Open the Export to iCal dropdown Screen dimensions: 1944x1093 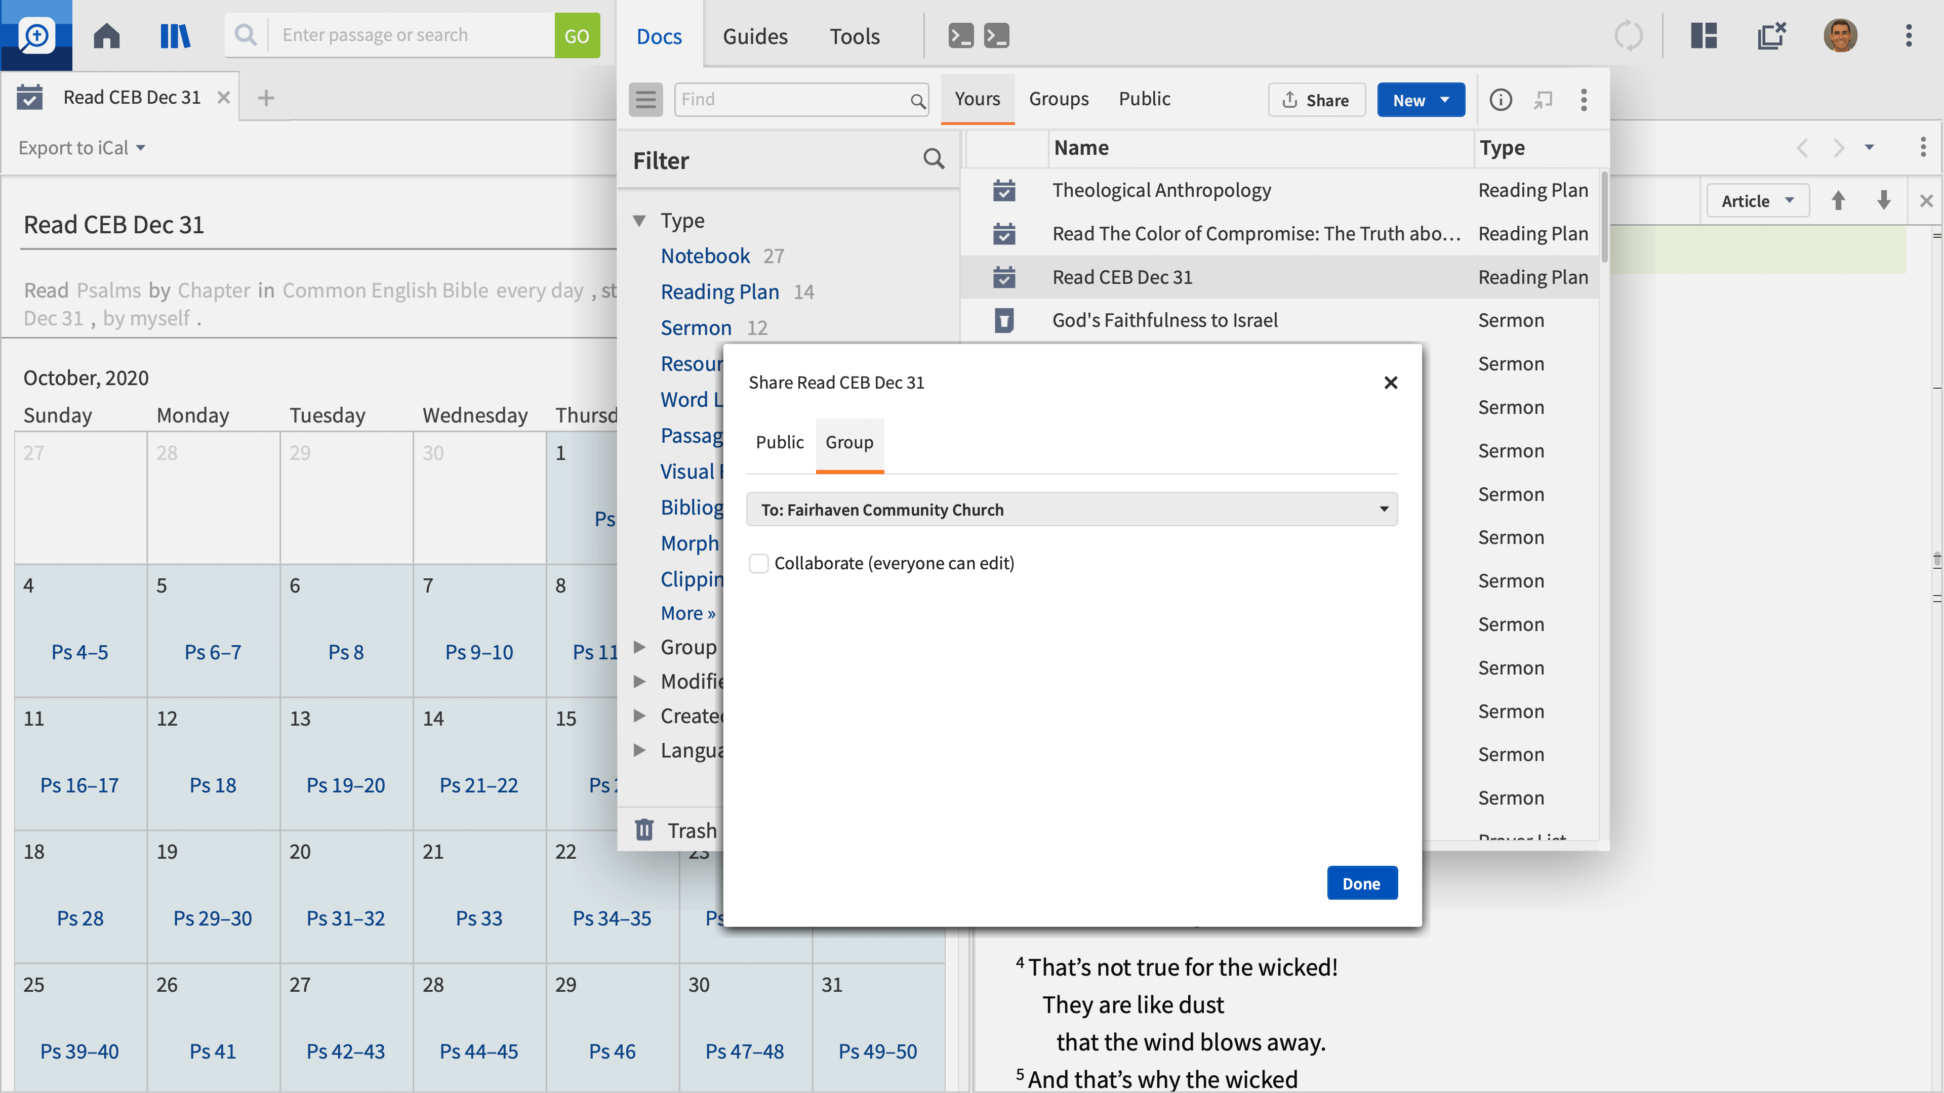(82, 148)
